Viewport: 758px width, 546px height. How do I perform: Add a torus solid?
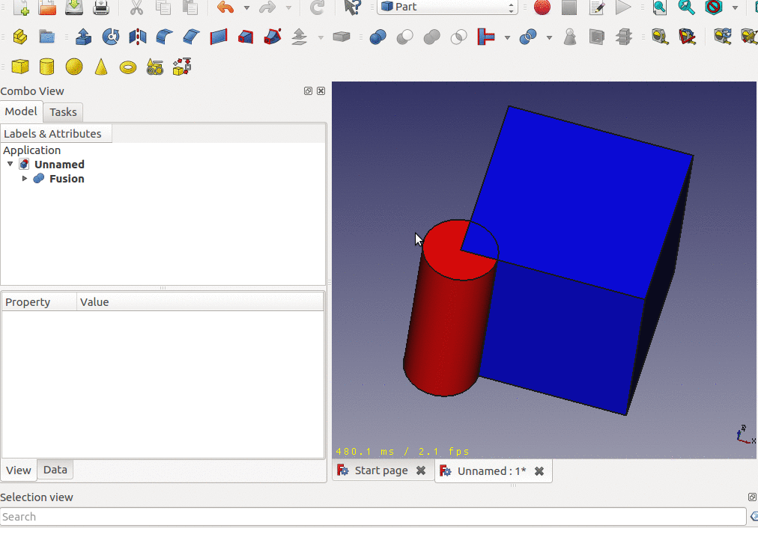tap(128, 67)
